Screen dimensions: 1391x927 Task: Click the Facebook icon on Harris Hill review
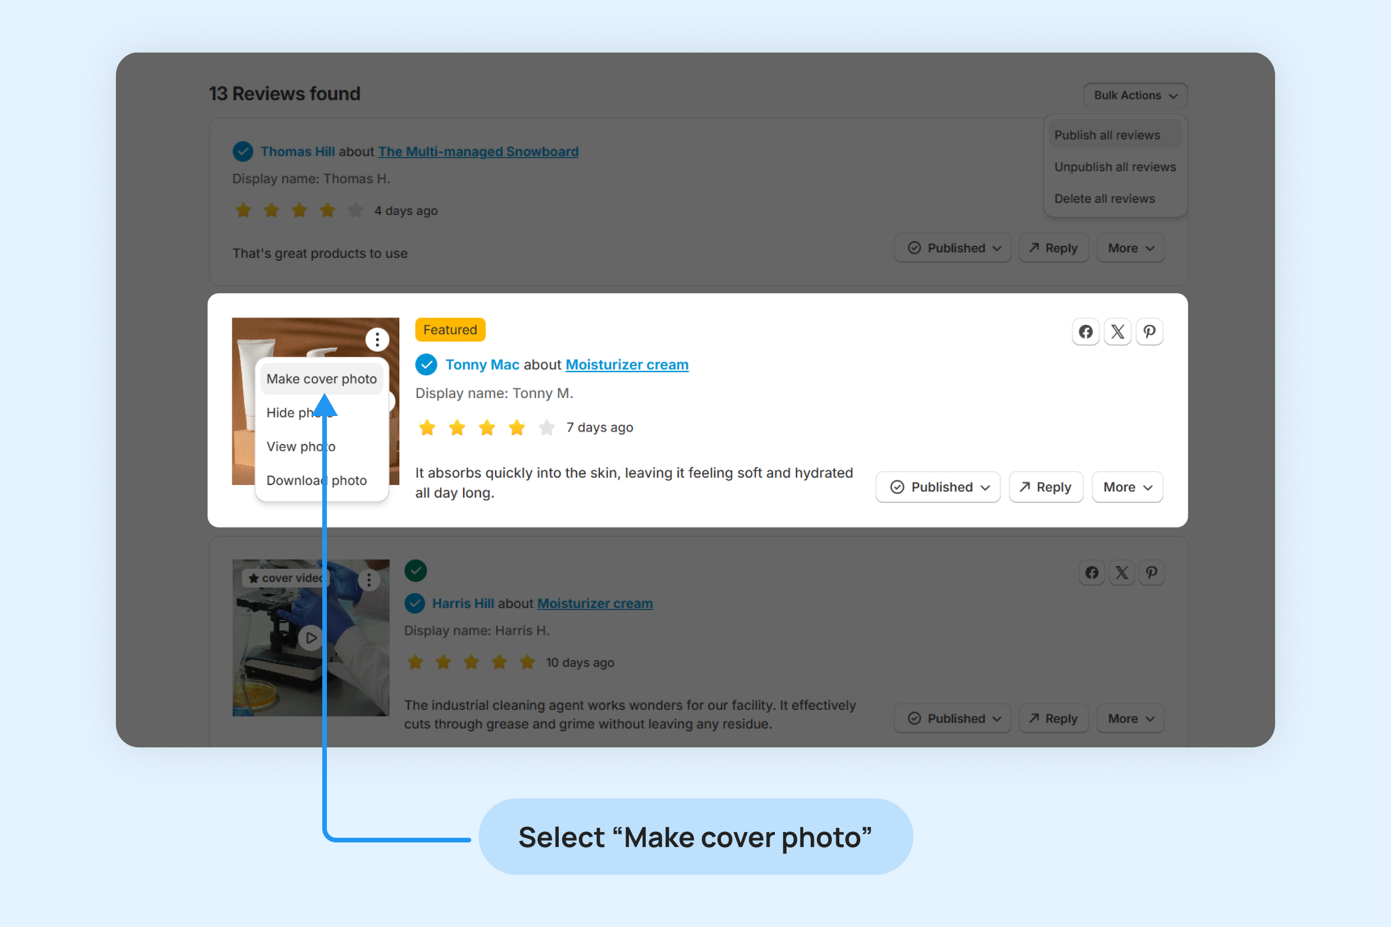tap(1092, 573)
